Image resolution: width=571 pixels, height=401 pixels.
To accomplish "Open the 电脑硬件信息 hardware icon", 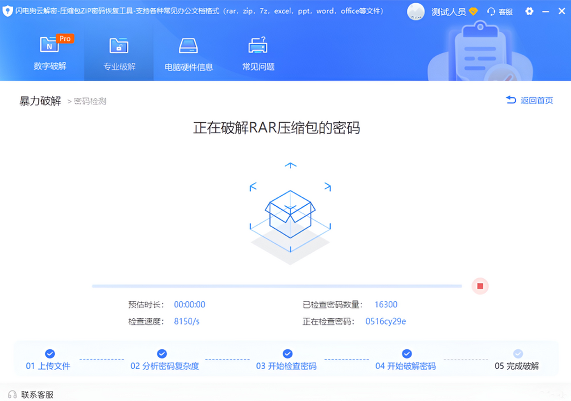I will click(188, 45).
